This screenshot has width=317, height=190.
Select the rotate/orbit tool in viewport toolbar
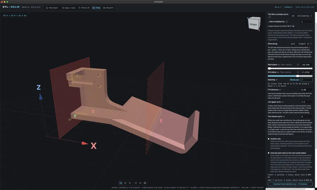tap(121, 183)
